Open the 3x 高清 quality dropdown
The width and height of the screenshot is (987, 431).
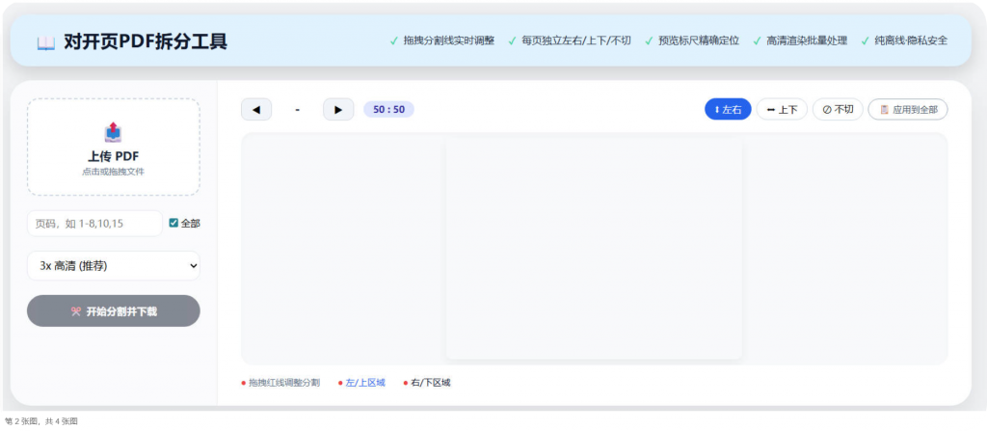(x=114, y=266)
